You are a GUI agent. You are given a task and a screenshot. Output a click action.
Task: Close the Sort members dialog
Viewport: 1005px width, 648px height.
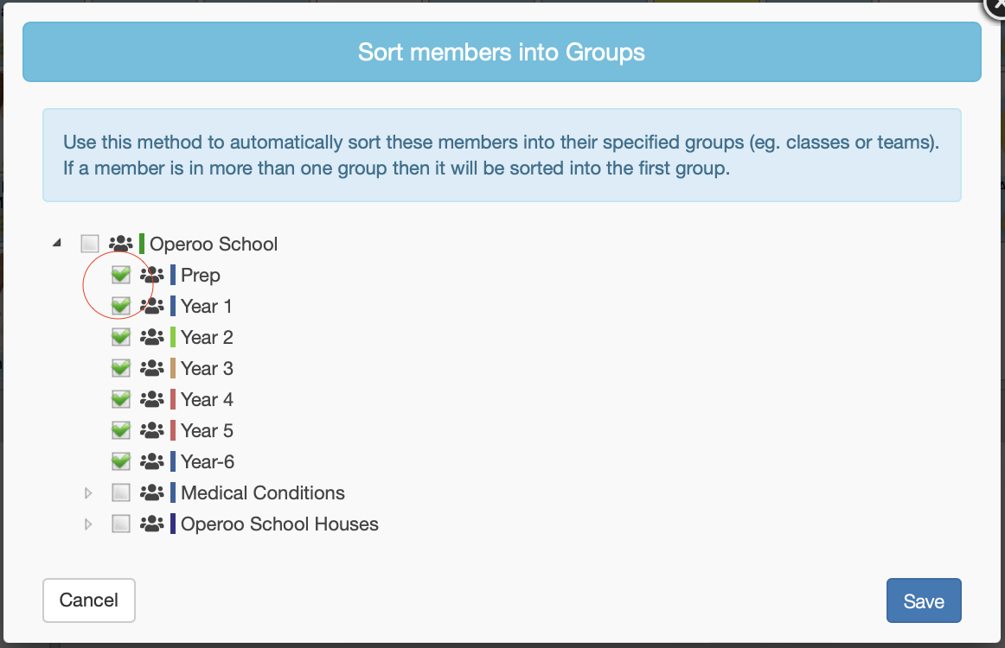coord(996,5)
